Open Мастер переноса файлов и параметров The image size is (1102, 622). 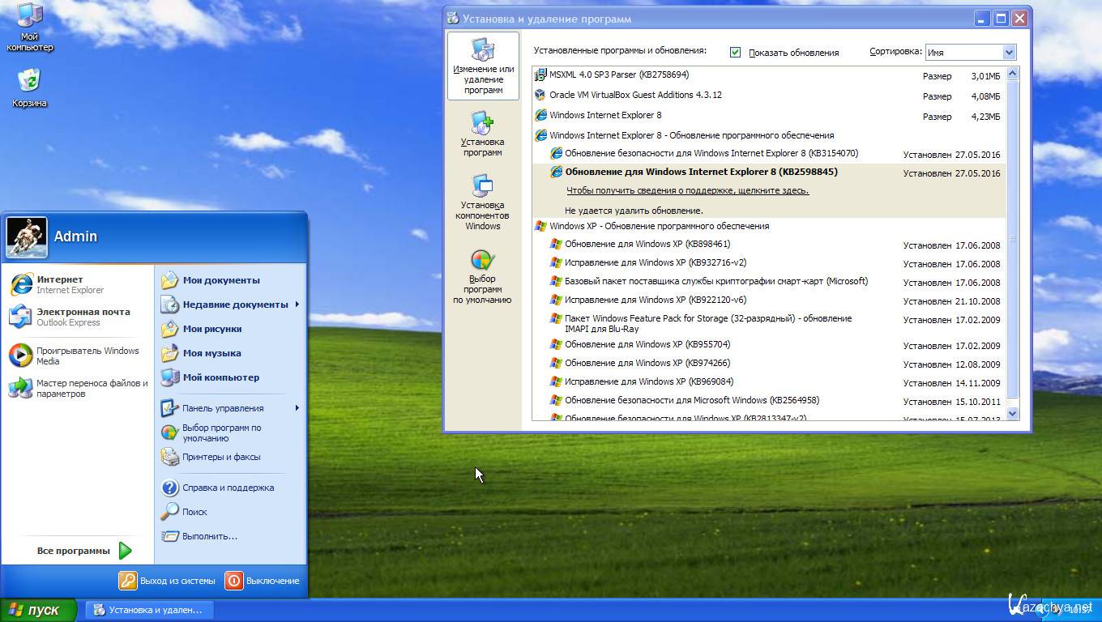(x=78, y=388)
